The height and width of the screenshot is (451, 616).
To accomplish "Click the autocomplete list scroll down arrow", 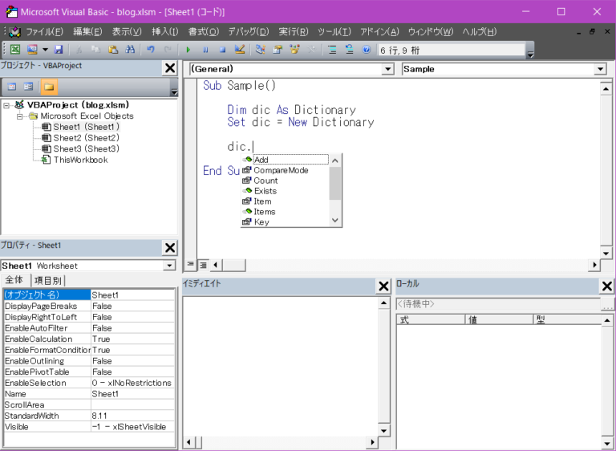I will (x=335, y=220).
